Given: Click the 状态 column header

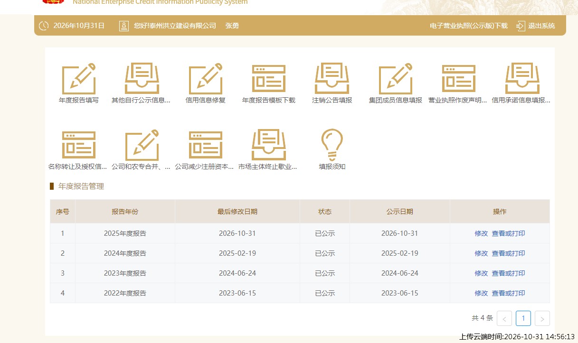Looking at the screenshot, I should pyautogui.click(x=325, y=212).
